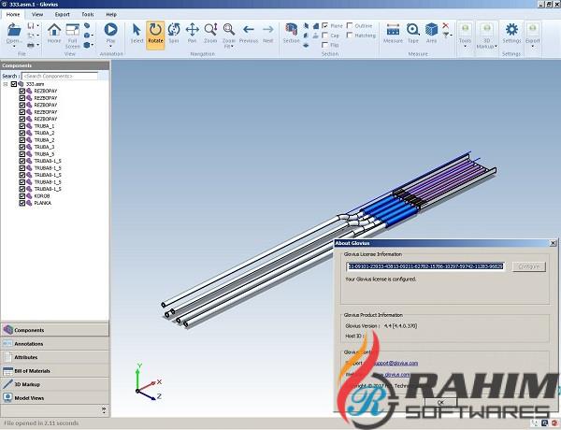
Task: Click the print icon in File group
Action: pos(31,45)
